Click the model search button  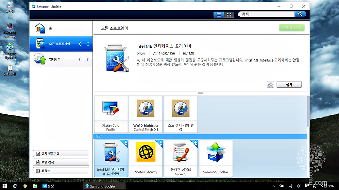click(61, 162)
